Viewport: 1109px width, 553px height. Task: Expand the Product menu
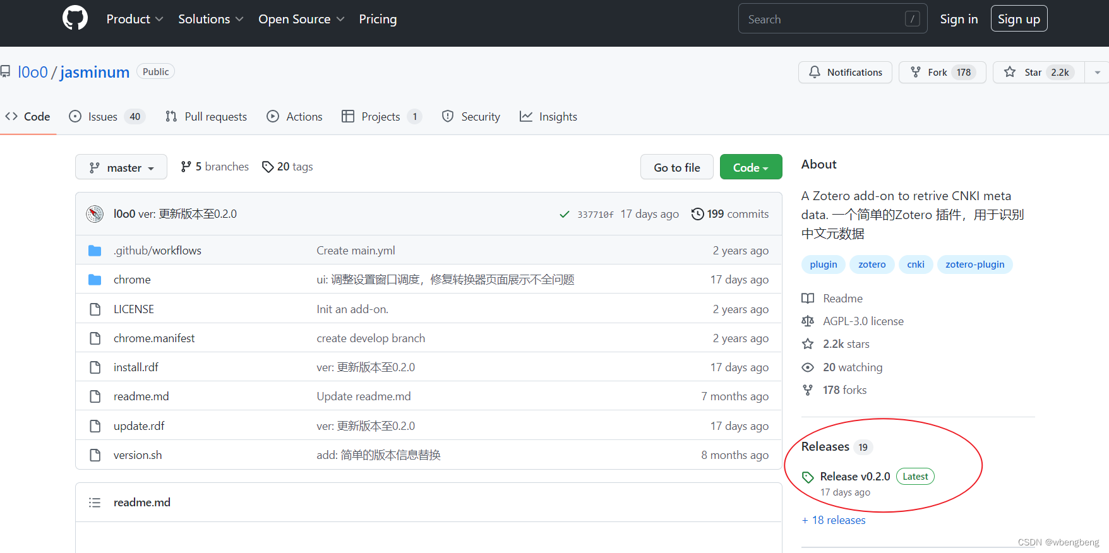(x=135, y=19)
